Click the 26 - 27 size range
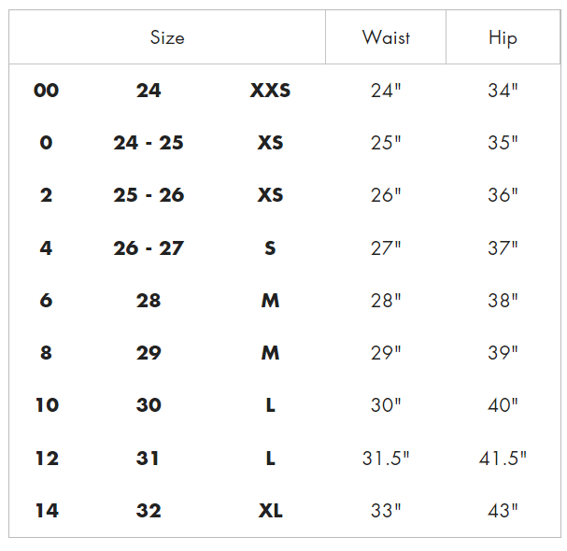Viewport: 567px width, 551px height. pos(149,248)
